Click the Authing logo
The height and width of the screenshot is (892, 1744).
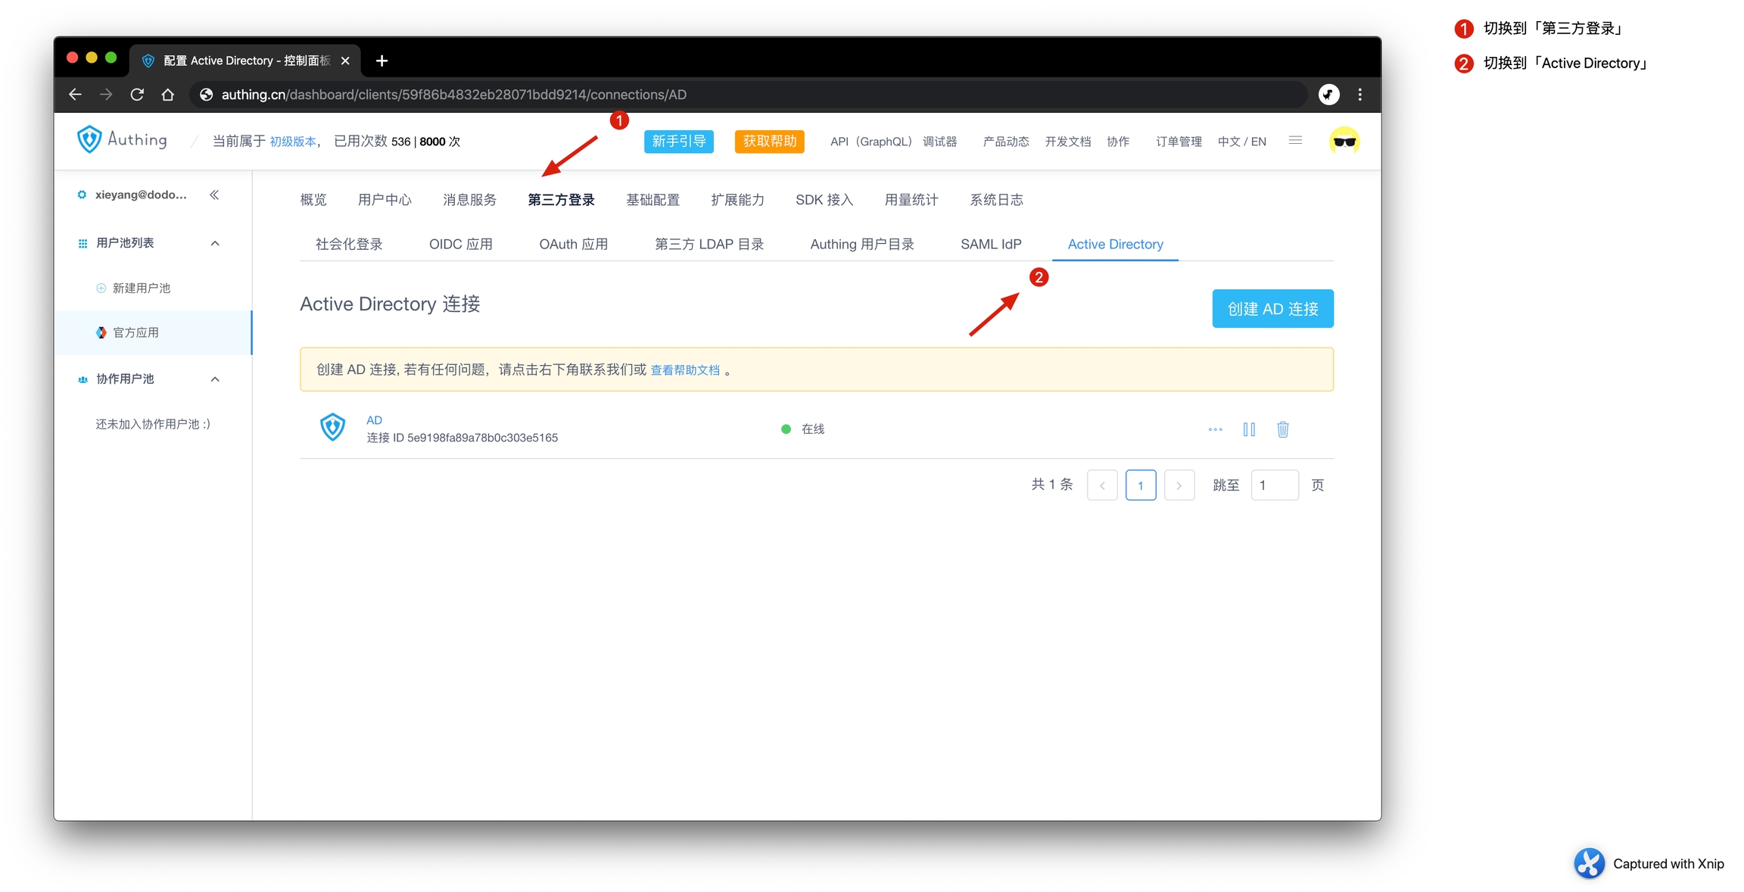pyautogui.click(x=122, y=140)
